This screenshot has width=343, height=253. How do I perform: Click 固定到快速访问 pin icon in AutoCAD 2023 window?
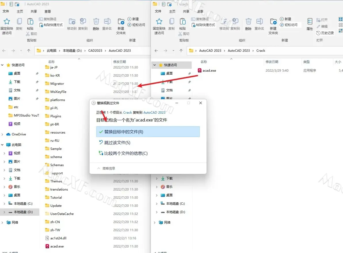(x=7, y=21)
